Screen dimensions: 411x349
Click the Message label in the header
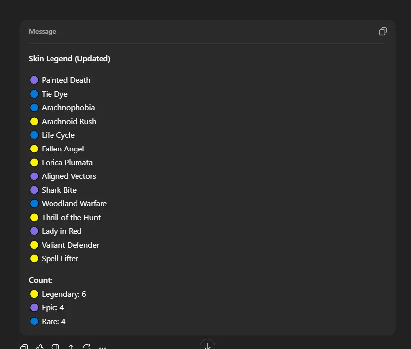click(x=43, y=31)
